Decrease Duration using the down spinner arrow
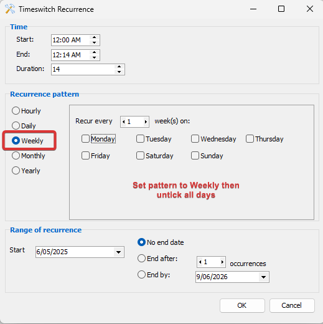Screen dimensions: 323x324 point(119,72)
